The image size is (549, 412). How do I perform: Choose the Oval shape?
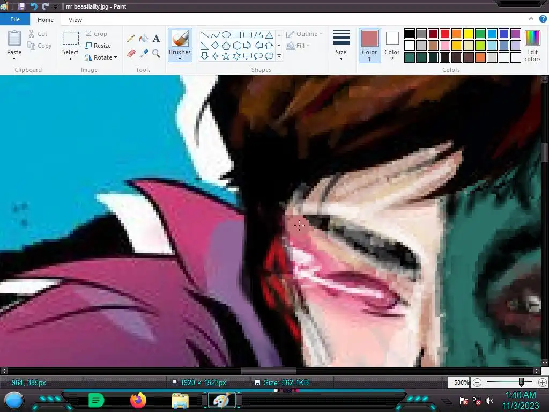pyautogui.click(x=226, y=35)
